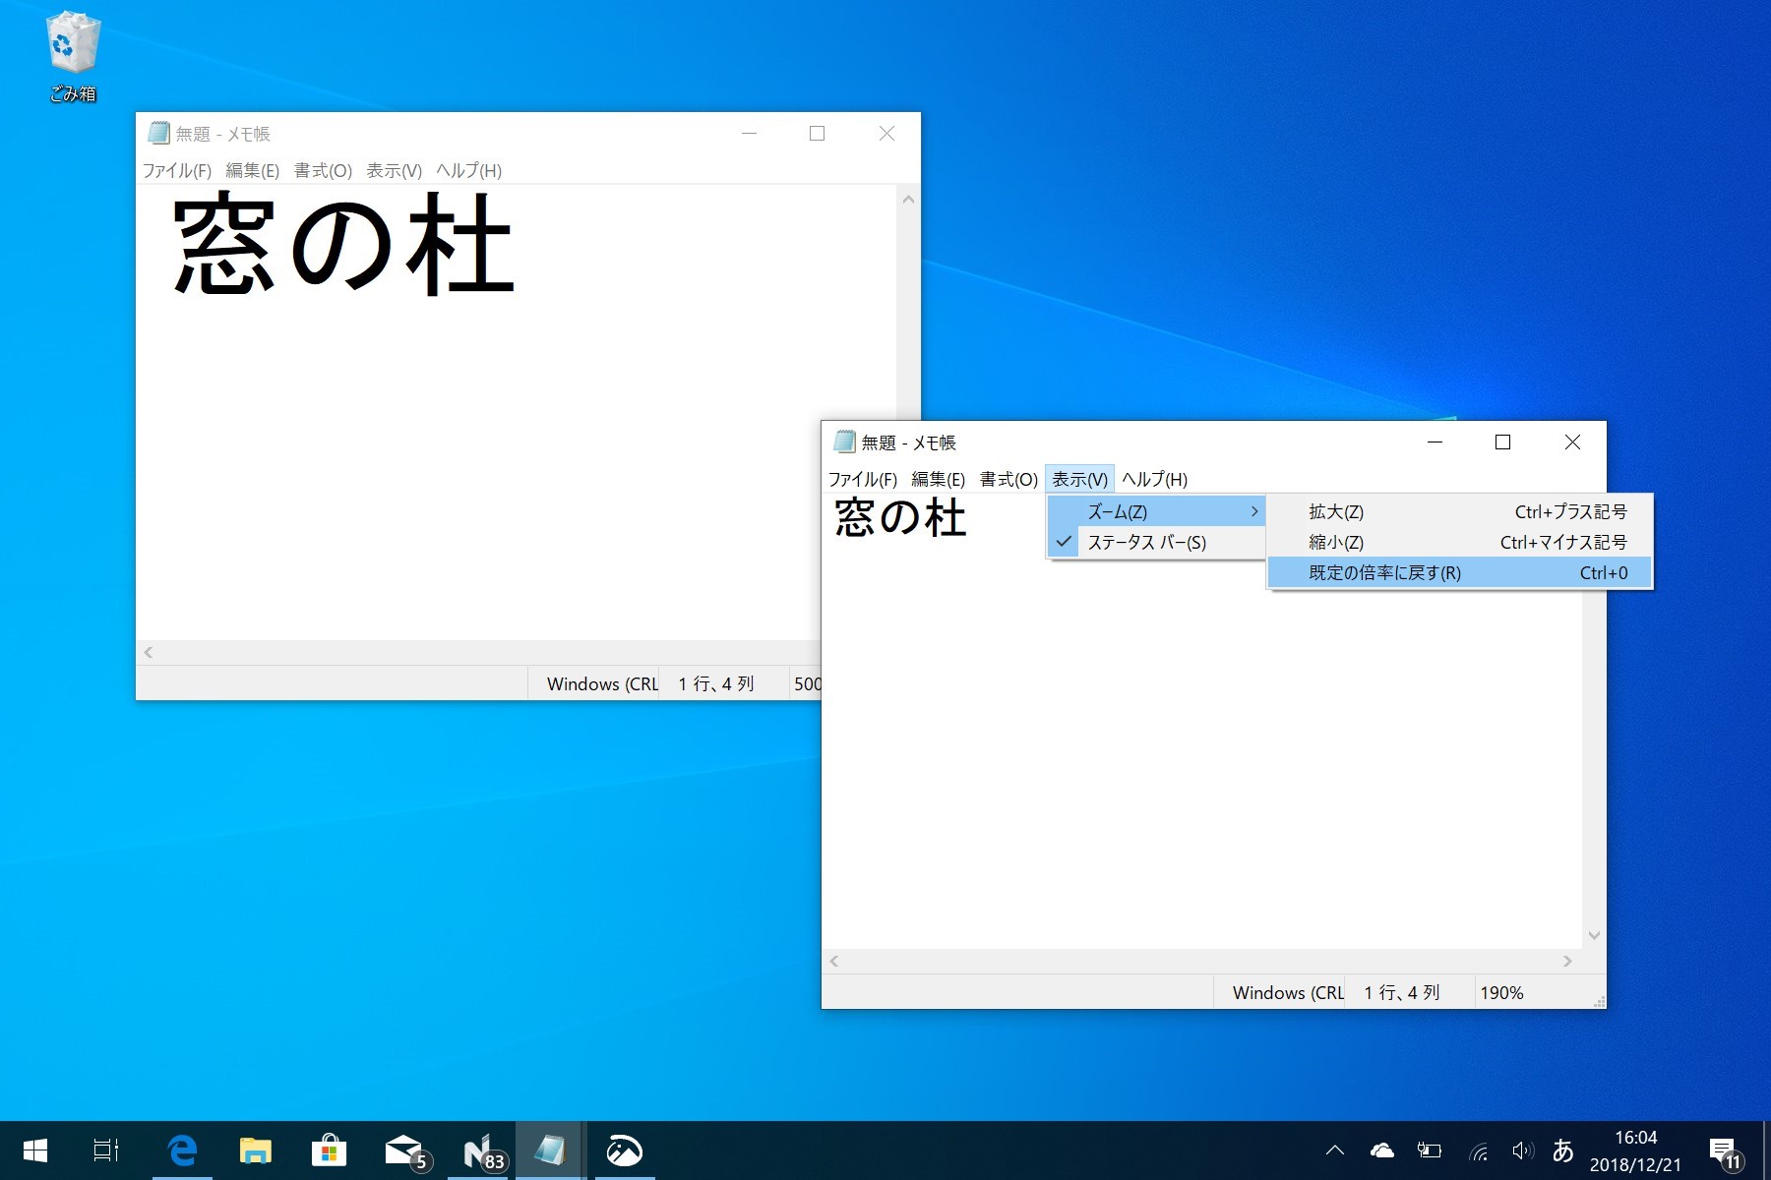The image size is (1771, 1180).
Task: Open OneDrive cloud icon in system tray
Action: 1381,1150
